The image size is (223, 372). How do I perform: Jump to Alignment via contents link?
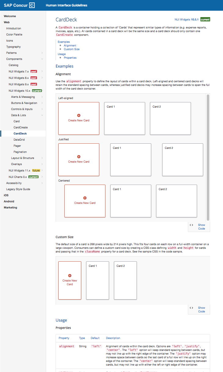pos(70,46)
